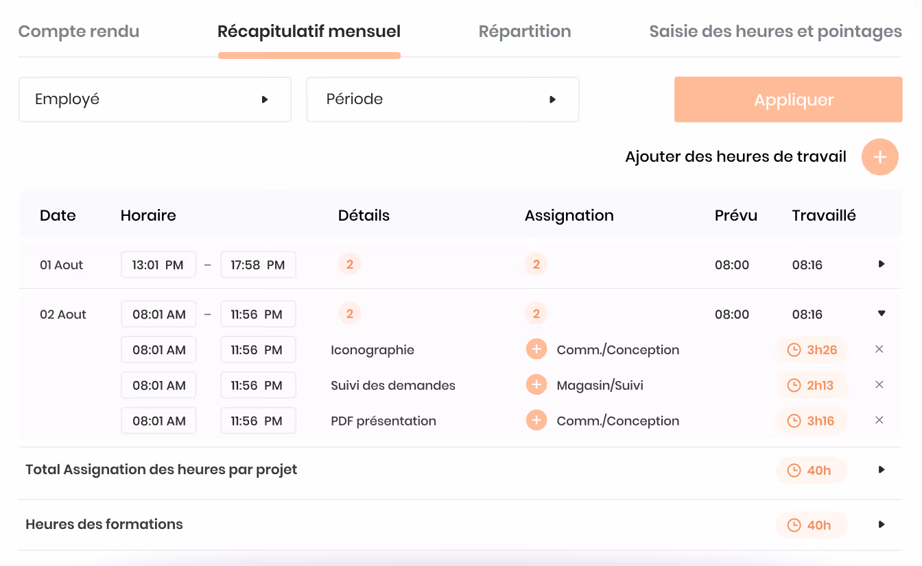Screen dimensions: 922x566
Task: Select the 02 Aout date cell
Action: click(x=63, y=315)
